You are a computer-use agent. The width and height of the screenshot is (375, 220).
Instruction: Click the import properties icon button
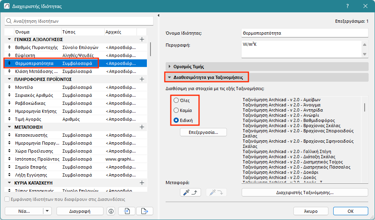tap(127, 211)
